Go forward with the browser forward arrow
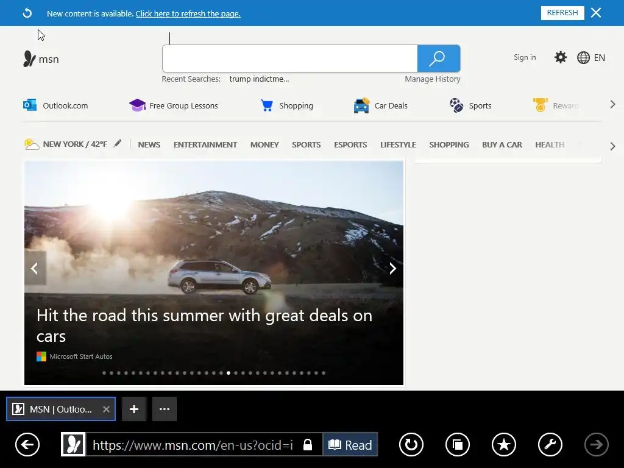Viewport: 624px width, 468px height. 596,444
